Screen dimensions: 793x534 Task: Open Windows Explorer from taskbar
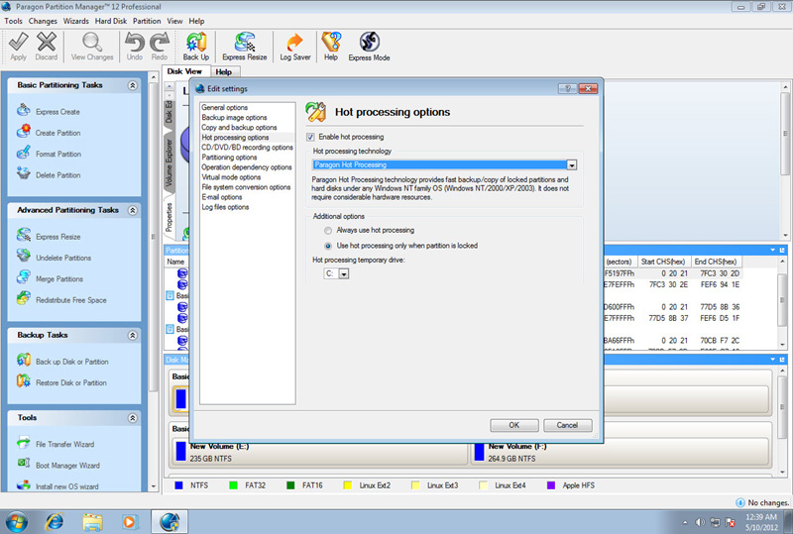[92, 521]
